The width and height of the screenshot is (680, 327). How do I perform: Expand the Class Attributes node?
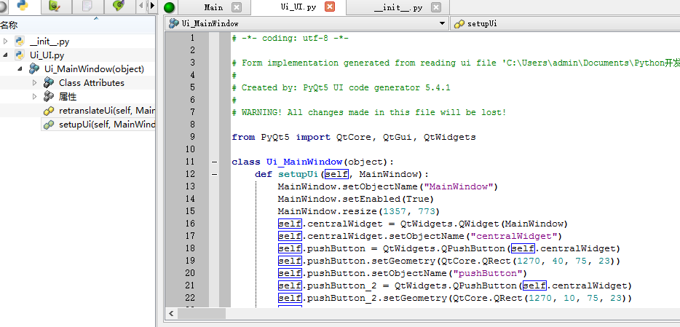click(x=34, y=83)
